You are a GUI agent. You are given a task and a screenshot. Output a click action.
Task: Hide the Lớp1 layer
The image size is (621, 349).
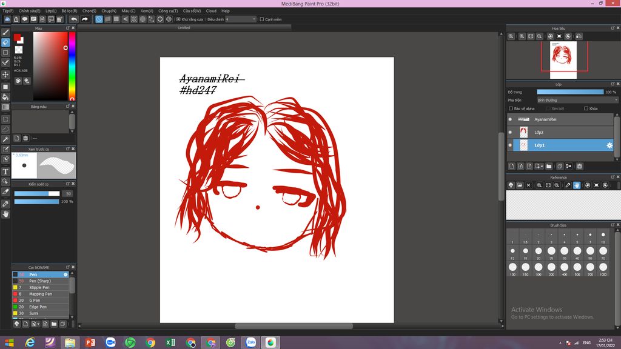tap(510, 145)
